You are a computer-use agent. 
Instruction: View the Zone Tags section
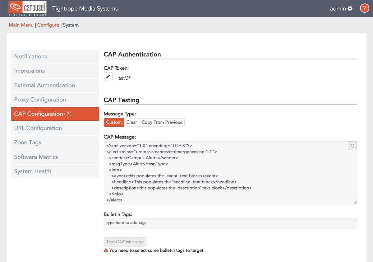coord(28,143)
